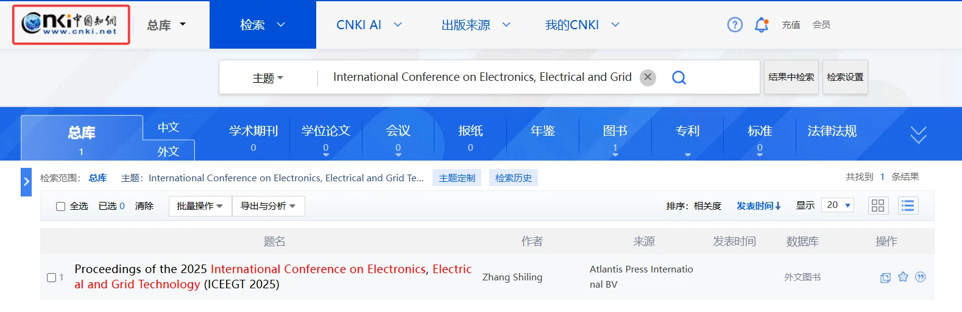This screenshot has height=312, width=962.
Task: Switch to grid view layout
Action: tap(878, 206)
